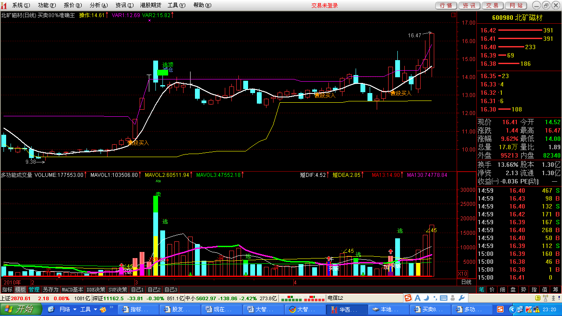Viewport: 562px width, 316px height.
Task: Click the 行情 button at top right
Action: tap(446, 5)
